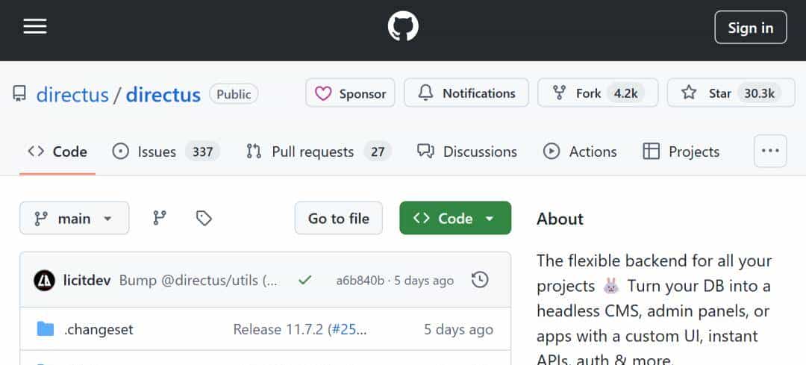
Task: Open Notifications subscription settings
Action: tap(466, 93)
